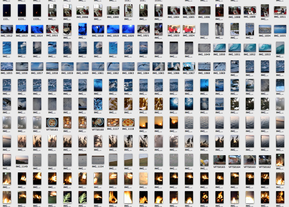Pick the IMG_1053 curling wave image
Screen dimensions: 289x207
(x=265, y=48)
